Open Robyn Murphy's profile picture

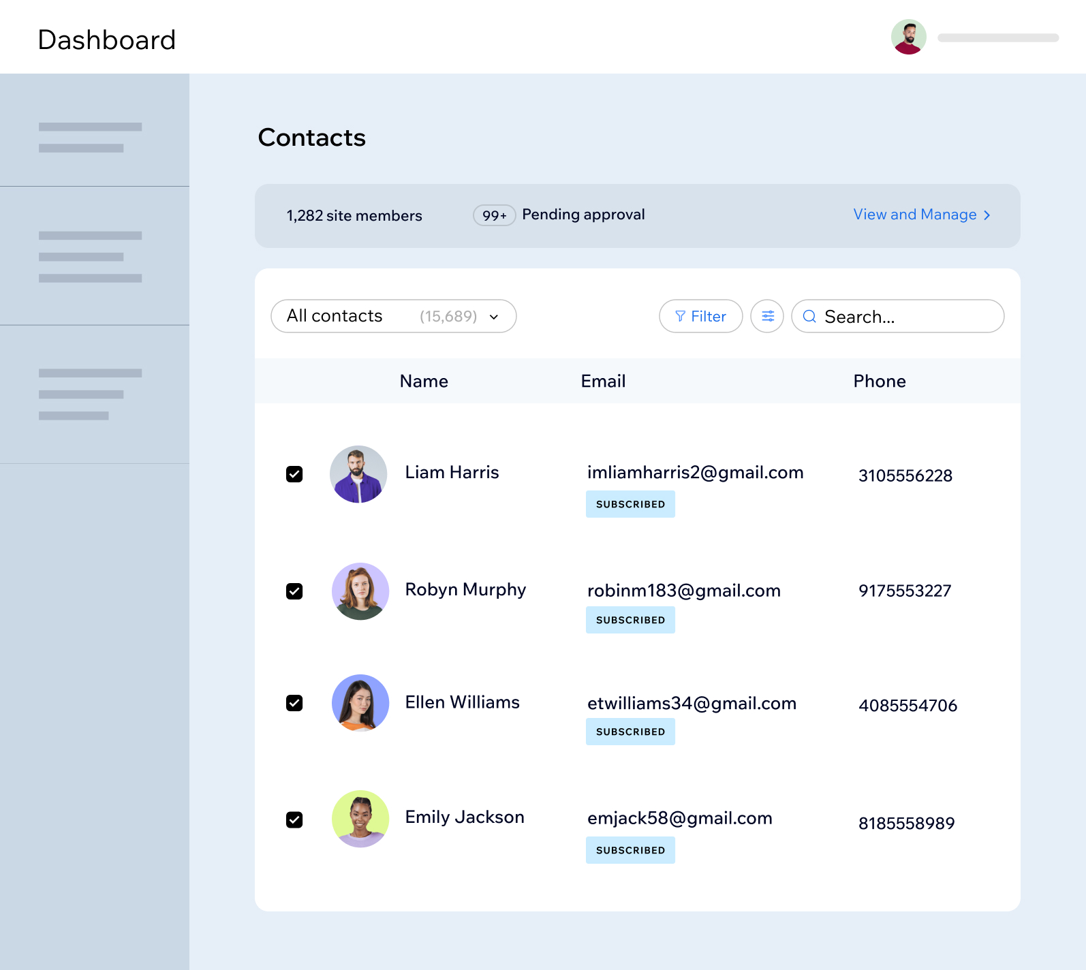tap(360, 591)
